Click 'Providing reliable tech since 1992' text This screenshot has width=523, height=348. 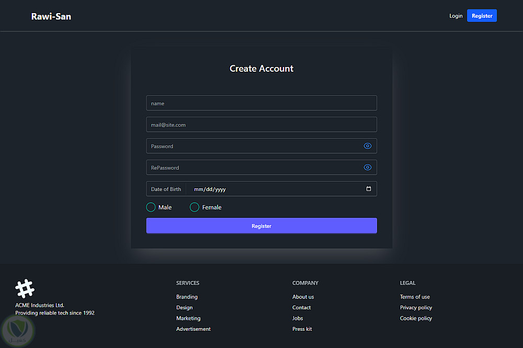click(x=55, y=312)
